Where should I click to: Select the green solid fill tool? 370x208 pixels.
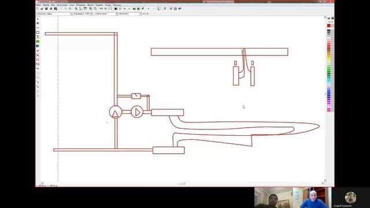pyautogui.click(x=38, y=42)
